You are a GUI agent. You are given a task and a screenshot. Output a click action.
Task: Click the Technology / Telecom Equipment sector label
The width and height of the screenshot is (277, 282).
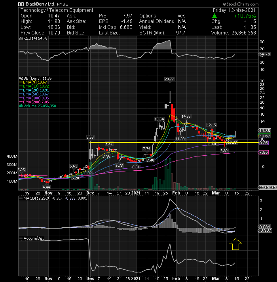coord(57,10)
